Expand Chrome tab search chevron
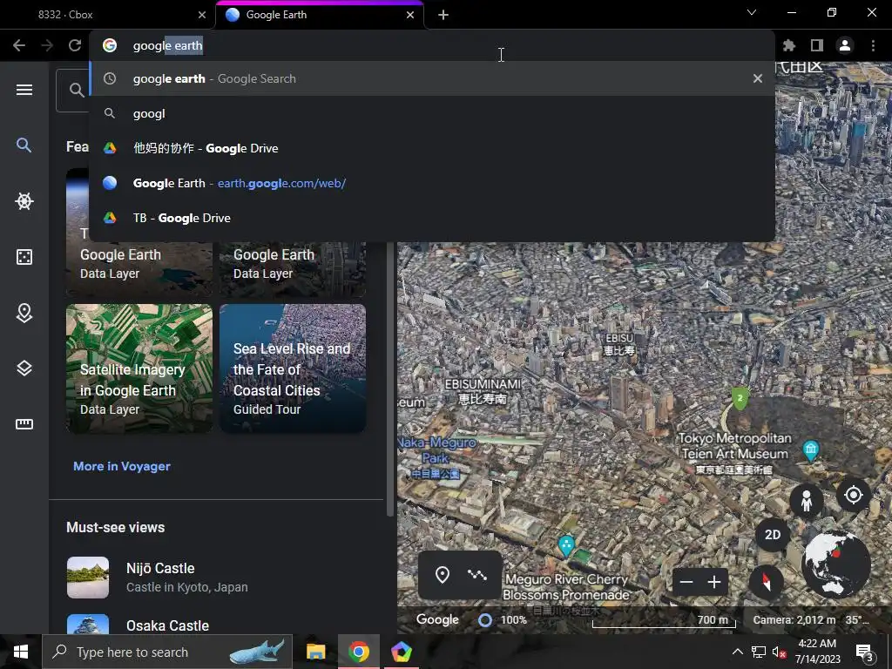The width and height of the screenshot is (892, 669). coord(752,12)
